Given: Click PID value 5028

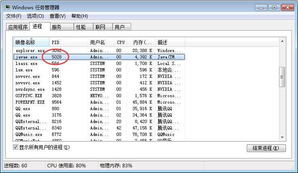Looking at the screenshot, I should coord(56,57).
